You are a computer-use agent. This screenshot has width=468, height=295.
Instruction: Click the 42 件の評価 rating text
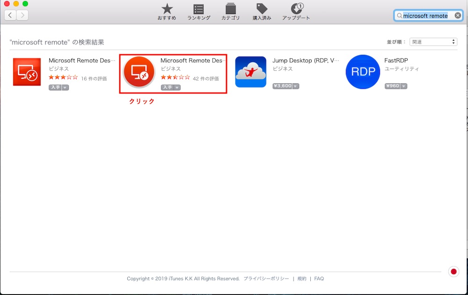pyautogui.click(x=206, y=79)
